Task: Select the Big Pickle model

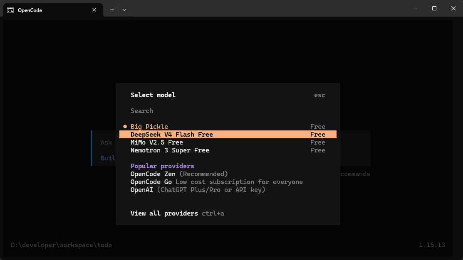Action: tap(228, 126)
